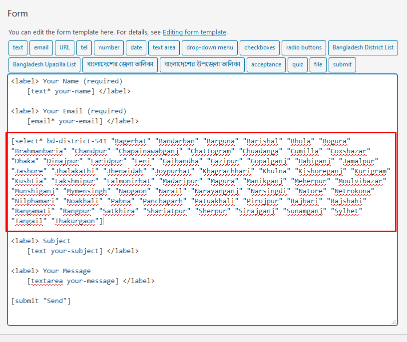Insert a number field tag
The image size is (407, 342).
pos(109,48)
